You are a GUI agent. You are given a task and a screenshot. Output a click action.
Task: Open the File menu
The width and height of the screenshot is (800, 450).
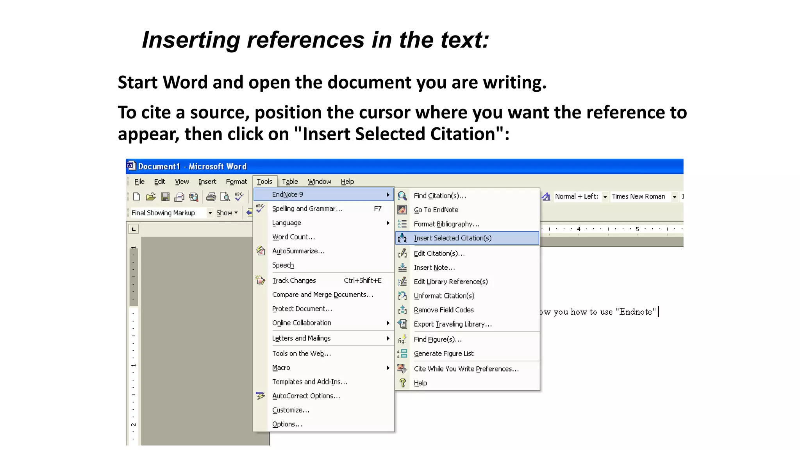point(139,182)
